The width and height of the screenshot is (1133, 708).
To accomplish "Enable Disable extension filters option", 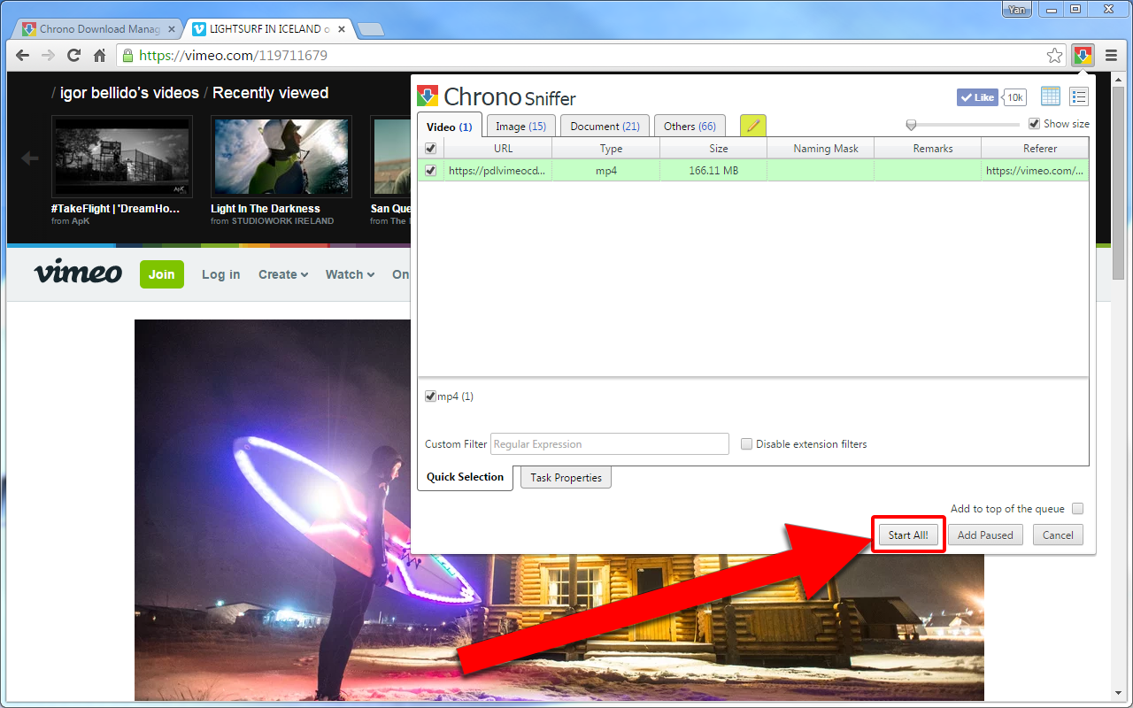I will pyautogui.click(x=746, y=443).
